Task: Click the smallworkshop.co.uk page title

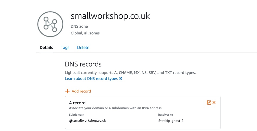Action: (x=110, y=16)
